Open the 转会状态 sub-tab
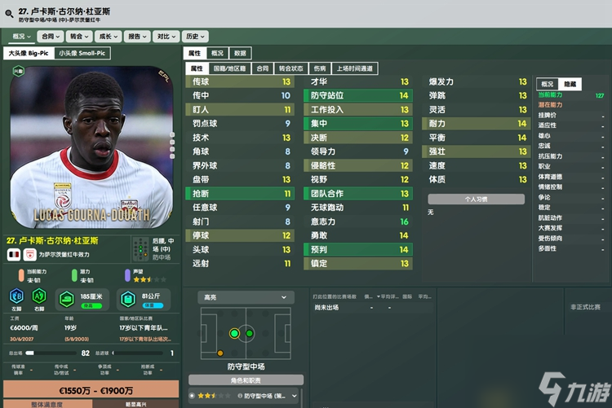 291,68
